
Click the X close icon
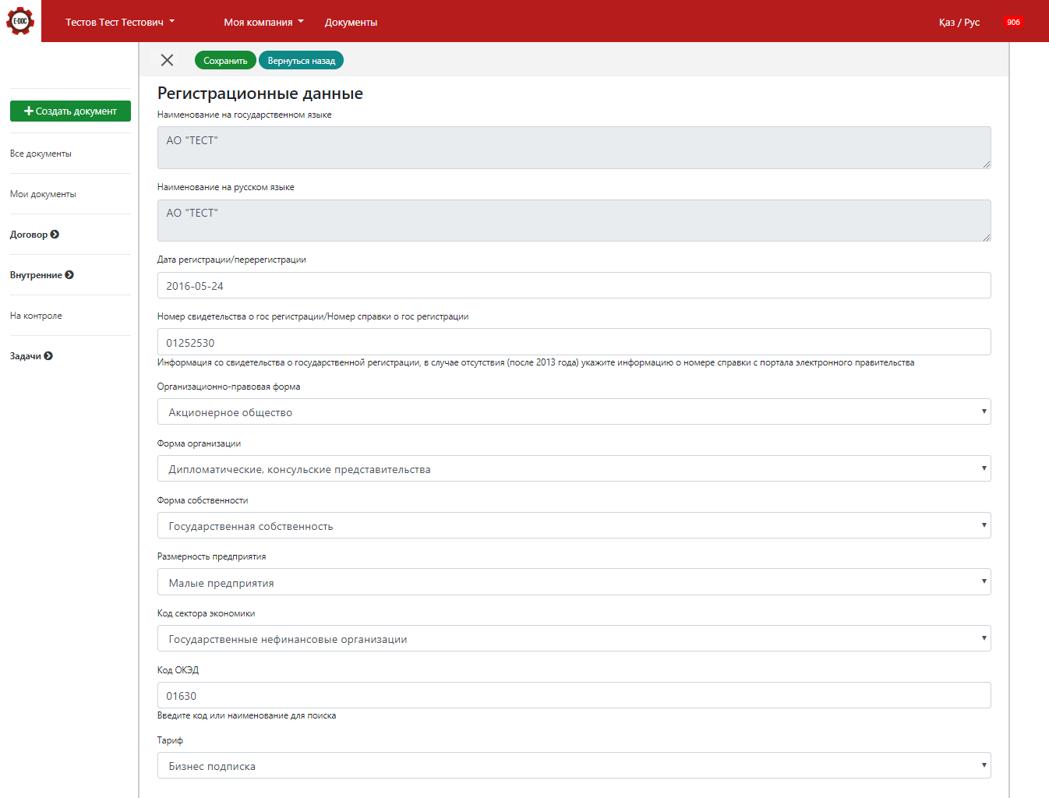(167, 60)
